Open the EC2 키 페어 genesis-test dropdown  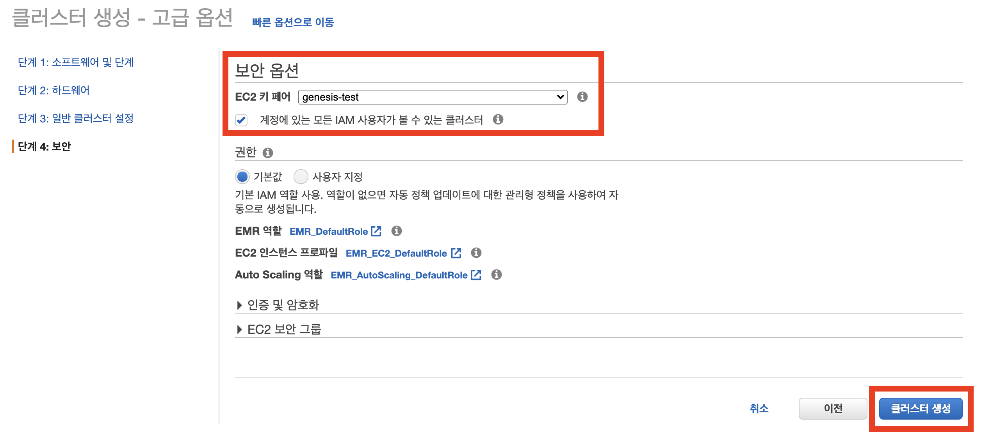coord(432,97)
